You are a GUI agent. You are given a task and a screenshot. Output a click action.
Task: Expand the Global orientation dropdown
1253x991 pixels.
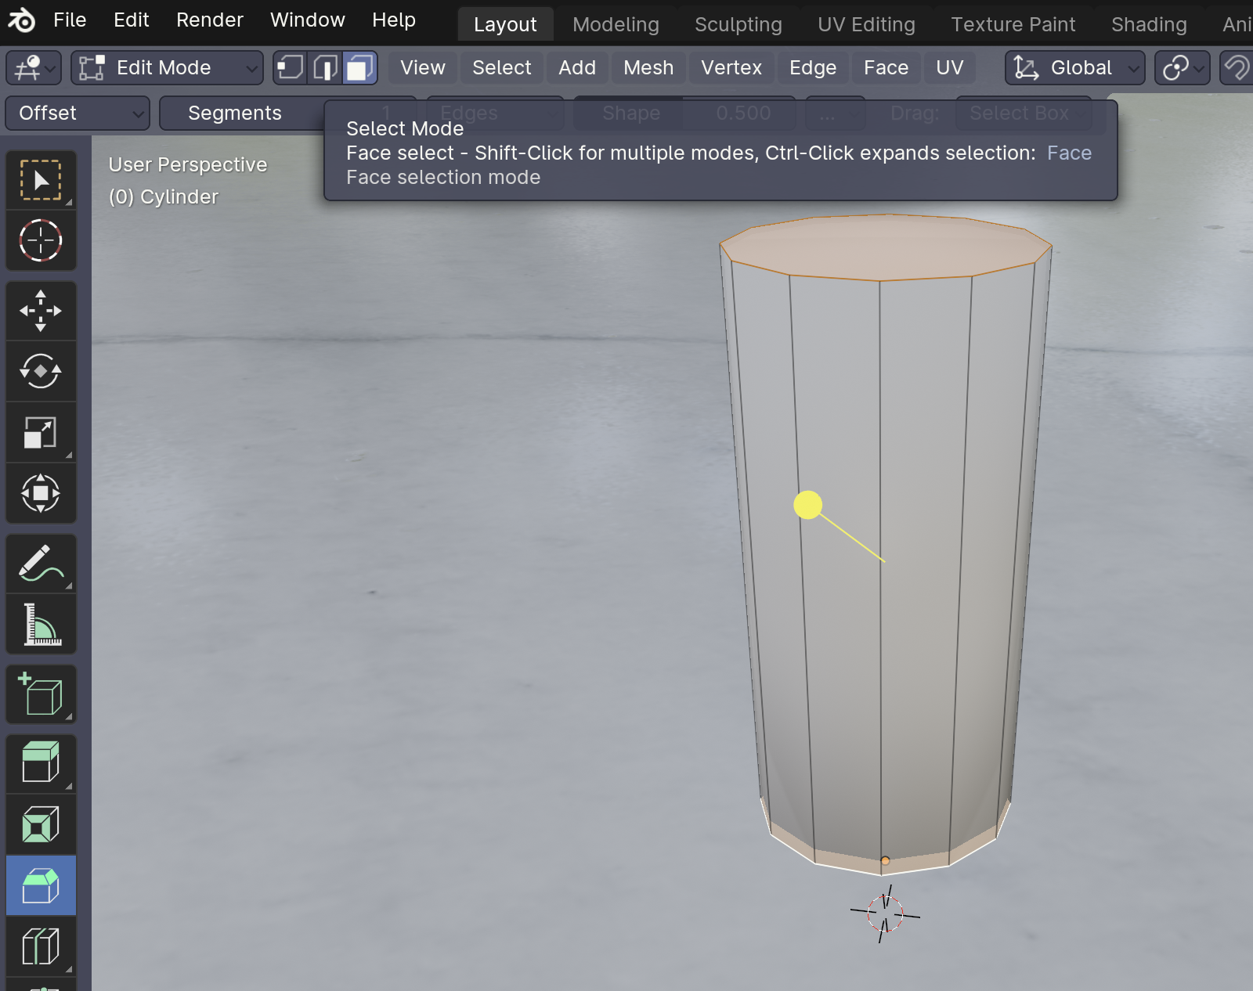click(1075, 68)
